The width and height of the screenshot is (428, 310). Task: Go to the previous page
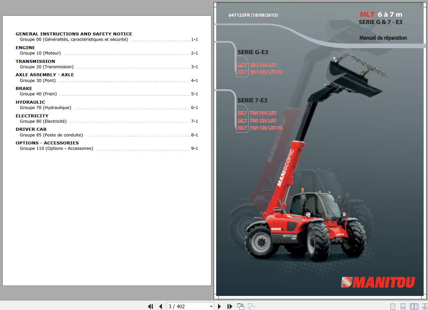(x=160, y=306)
